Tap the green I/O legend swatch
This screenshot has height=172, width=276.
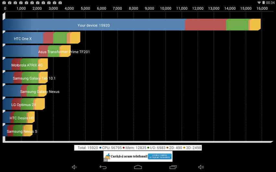pyautogui.click(x=148, y=148)
